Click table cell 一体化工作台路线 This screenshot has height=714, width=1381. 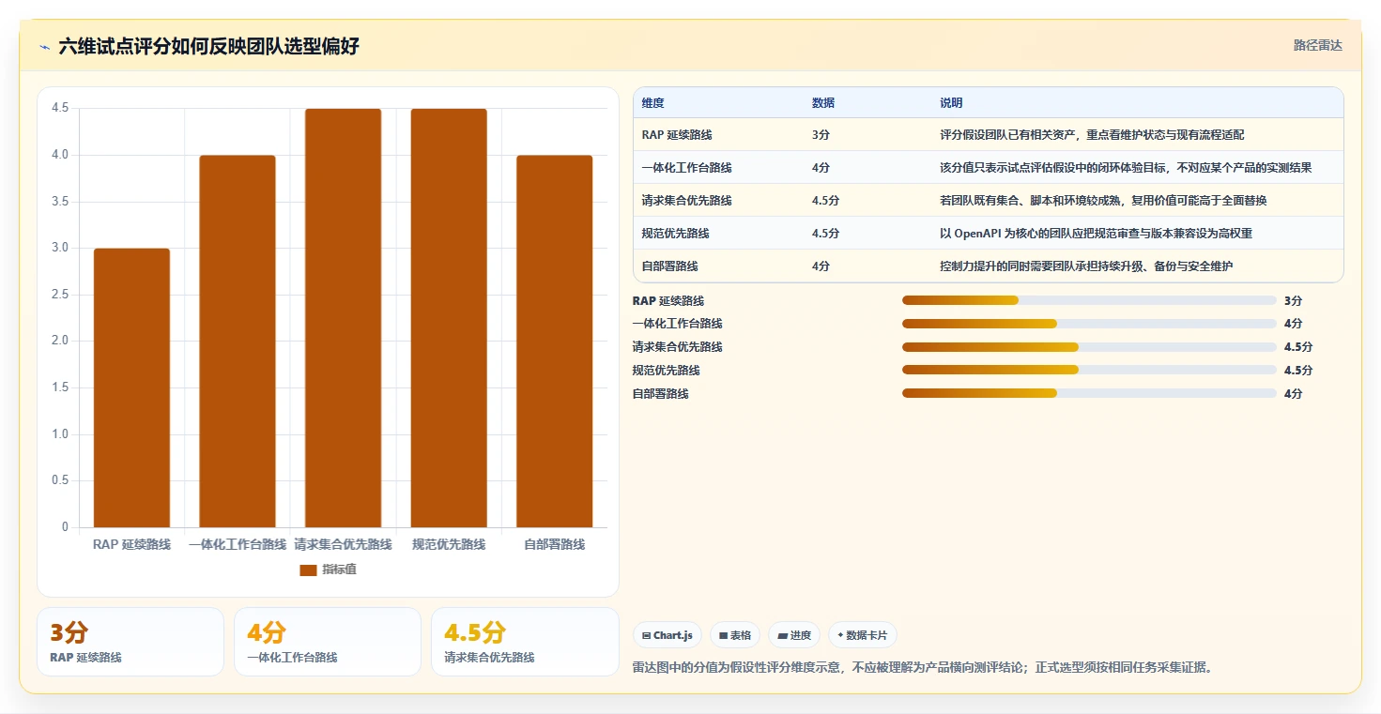pos(687,168)
